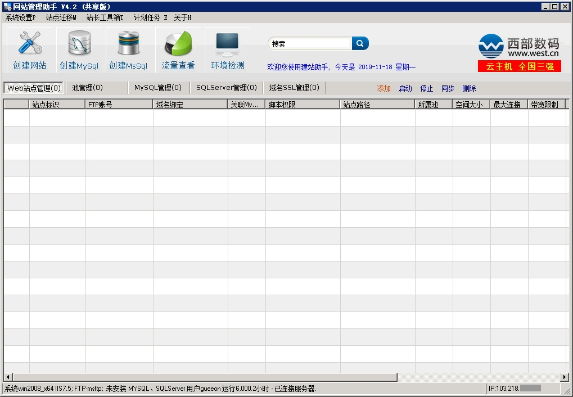Open the 计划任务 menu
This screenshot has width=573, height=397.
coord(150,17)
